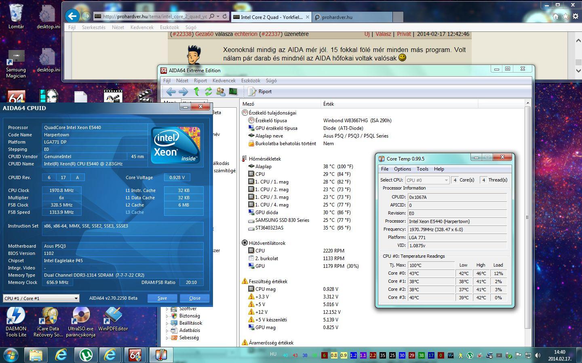Viewport: 582px width, 363px height.
Task: Click AIDA64 back navigation arrow
Action: [171, 92]
